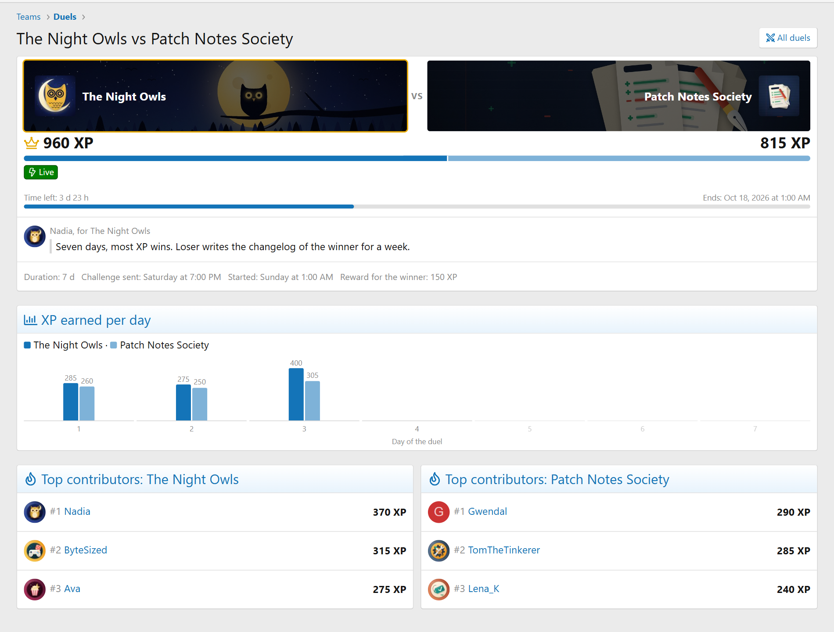This screenshot has width=834, height=632.
Task: Click 'Reward for the winner: 150 XP' text
Action: [399, 277]
